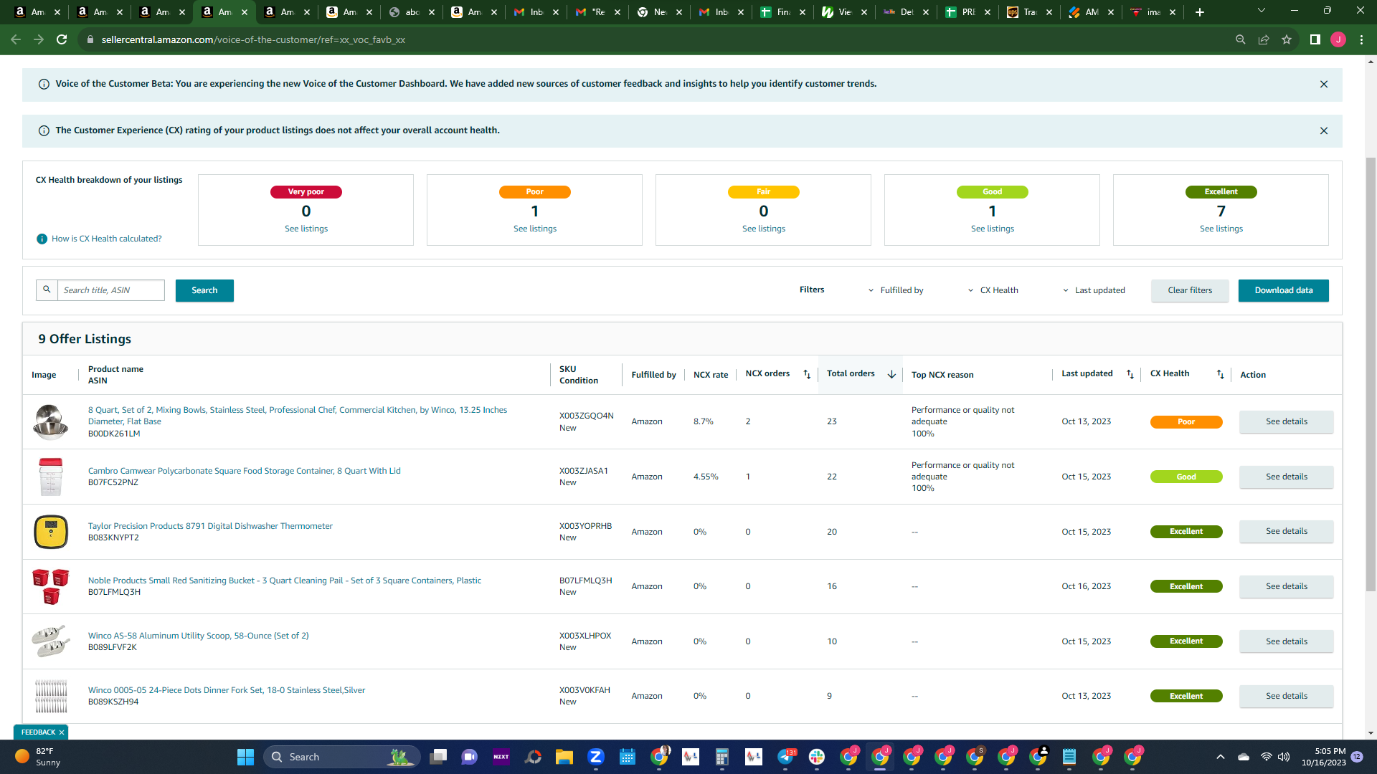Sort listings by CX Health arrows icon

click(x=1221, y=374)
